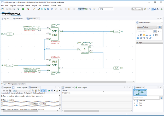
Task: Click the Debug bug icon in toolbar
Action: [18, 9]
